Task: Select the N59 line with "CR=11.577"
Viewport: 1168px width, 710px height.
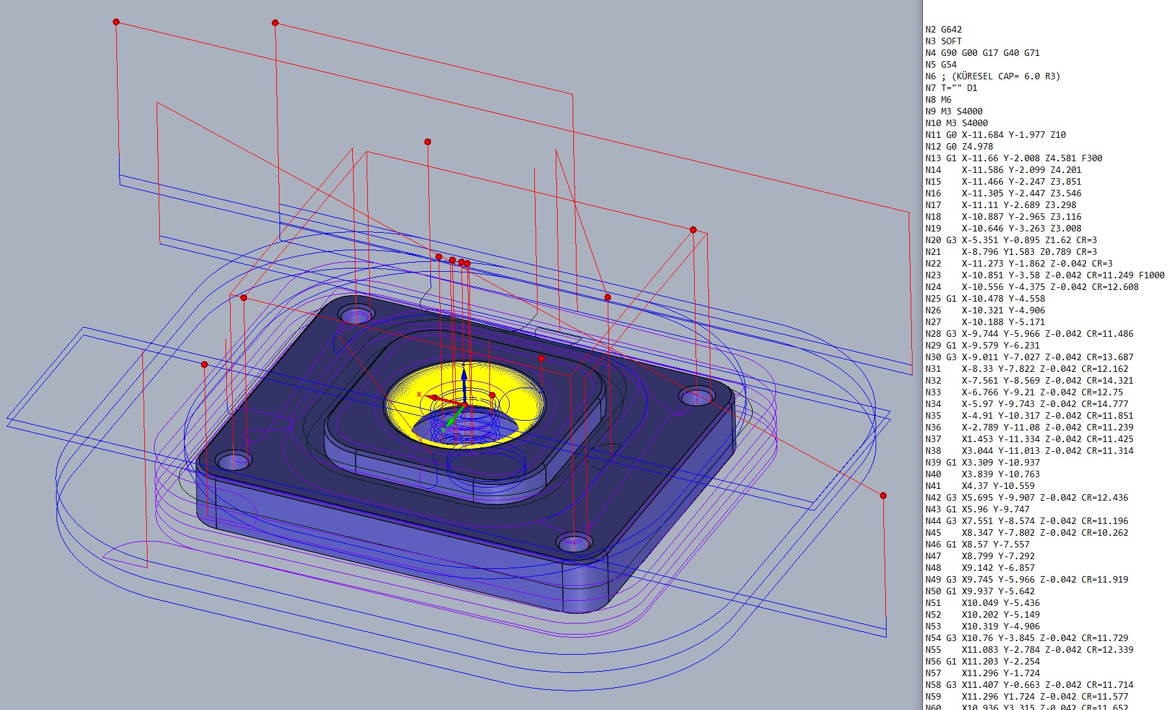Action: click(1027, 696)
